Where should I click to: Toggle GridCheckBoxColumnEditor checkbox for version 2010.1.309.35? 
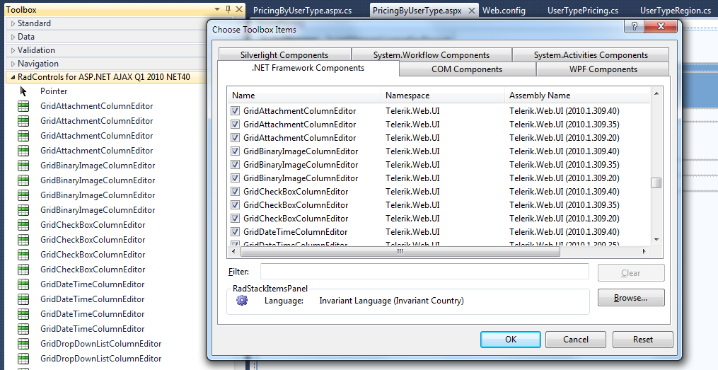point(235,204)
